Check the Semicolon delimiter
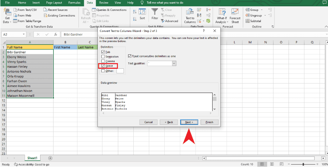The width and height of the screenshot is (328, 167). 103,56
